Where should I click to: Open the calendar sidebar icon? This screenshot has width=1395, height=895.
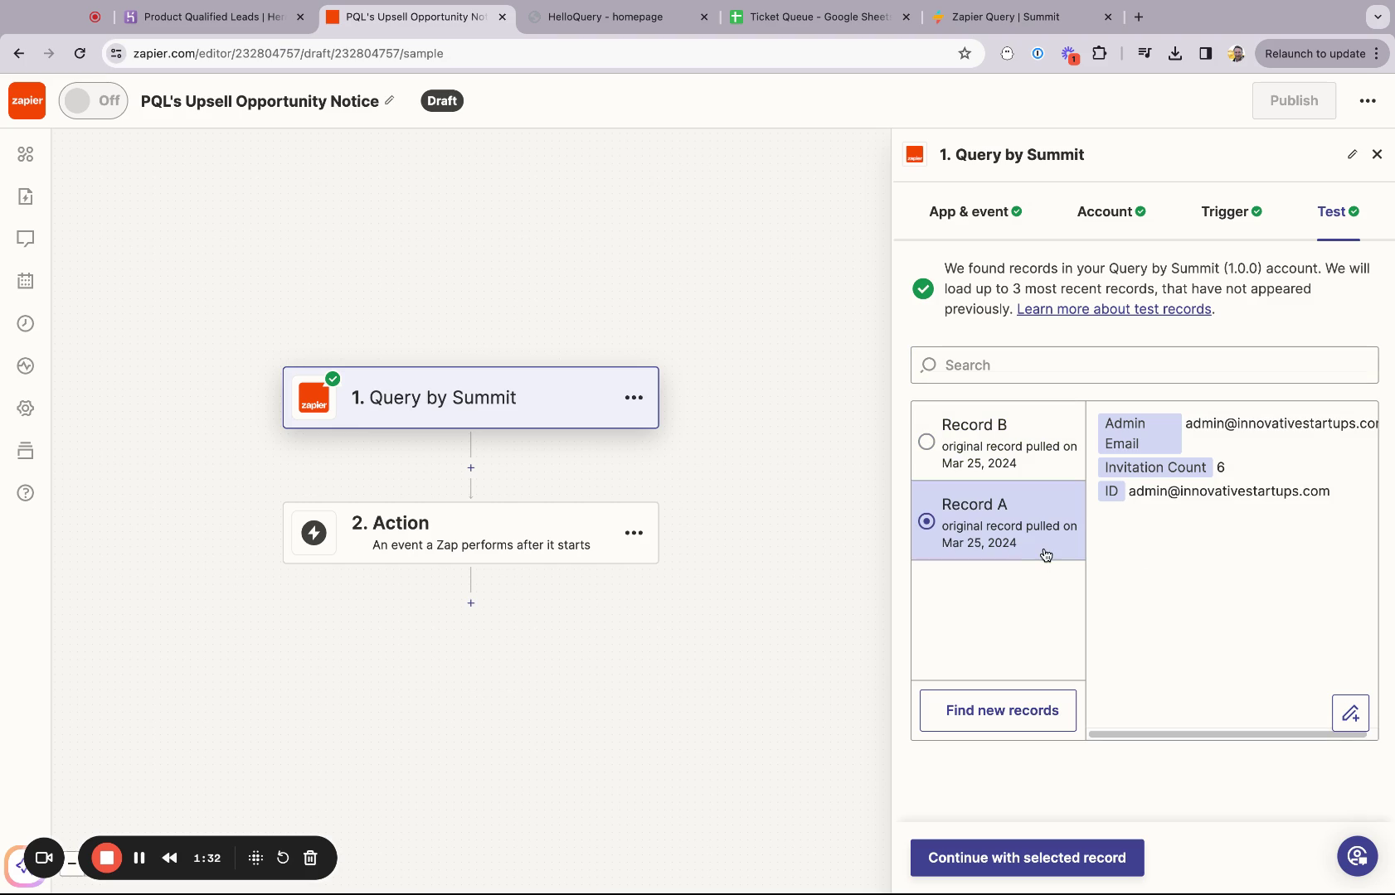26,280
